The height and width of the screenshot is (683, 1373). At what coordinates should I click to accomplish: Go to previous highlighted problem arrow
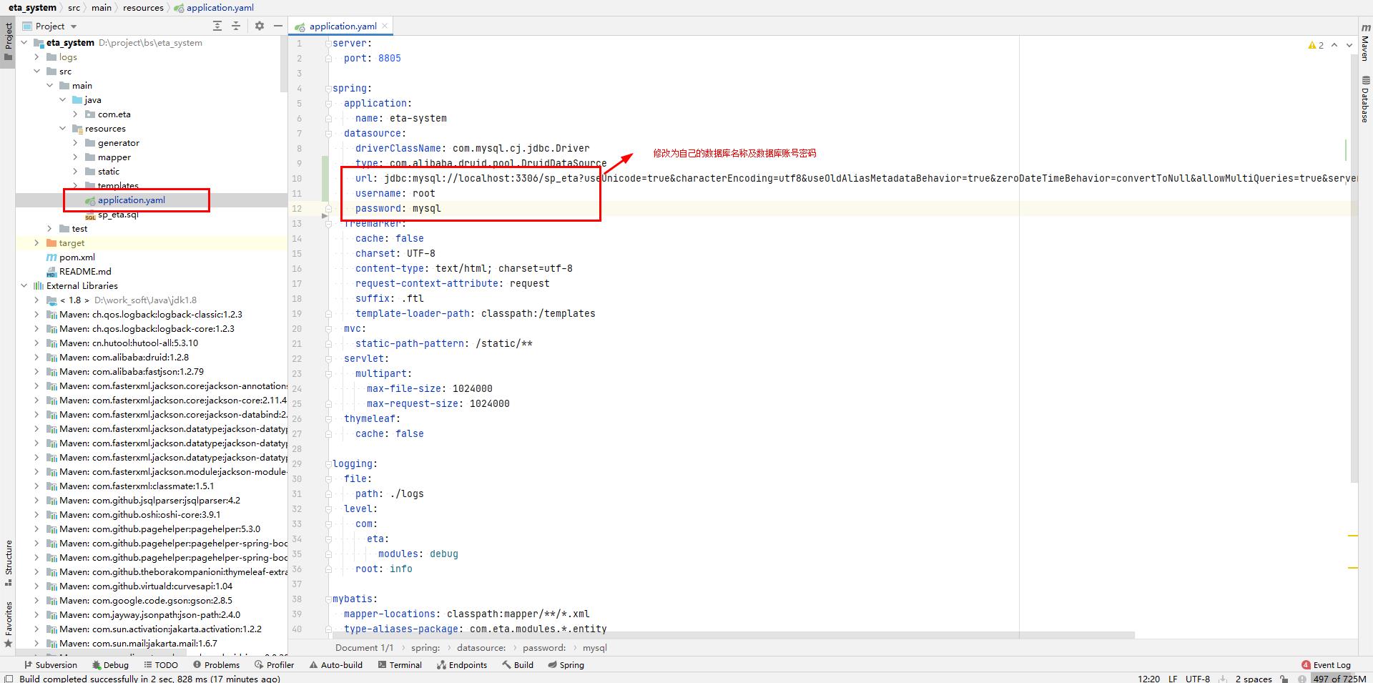(1334, 45)
